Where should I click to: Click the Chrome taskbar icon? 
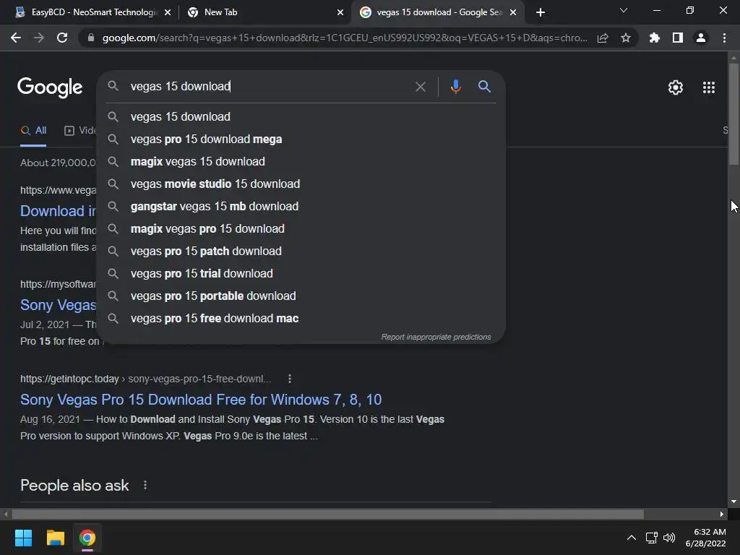[87, 538]
